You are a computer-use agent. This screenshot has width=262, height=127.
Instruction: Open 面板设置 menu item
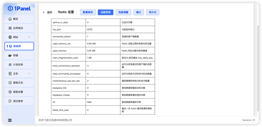(x=19, y=92)
